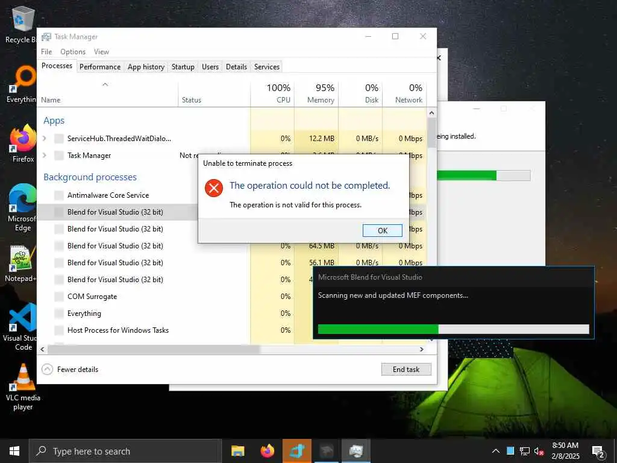
Task: Click the horizontal scrollbar left arrow
Action: click(x=42, y=349)
